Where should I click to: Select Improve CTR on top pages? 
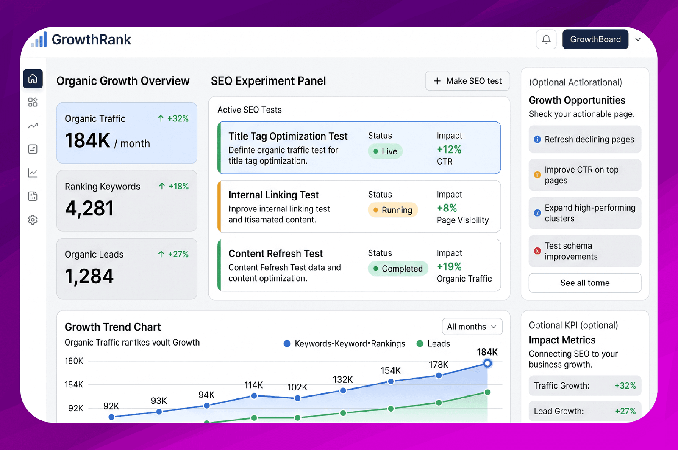tap(585, 175)
